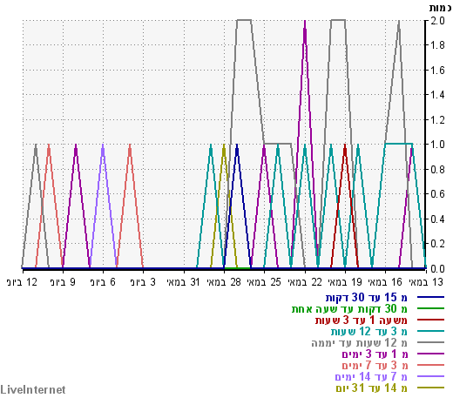The width and height of the screenshot is (453, 398).
Task: Click the gray legend line swatch
Action: click(430, 342)
